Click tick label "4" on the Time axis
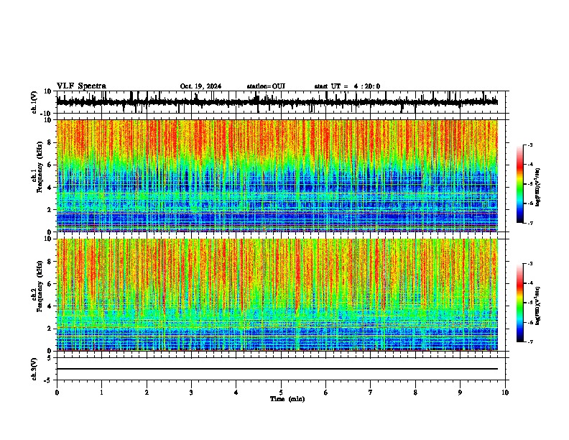 coord(236,393)
